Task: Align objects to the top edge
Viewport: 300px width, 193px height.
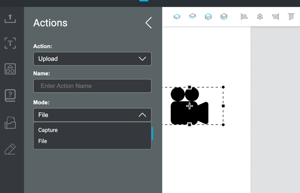Action: (291, 16)
